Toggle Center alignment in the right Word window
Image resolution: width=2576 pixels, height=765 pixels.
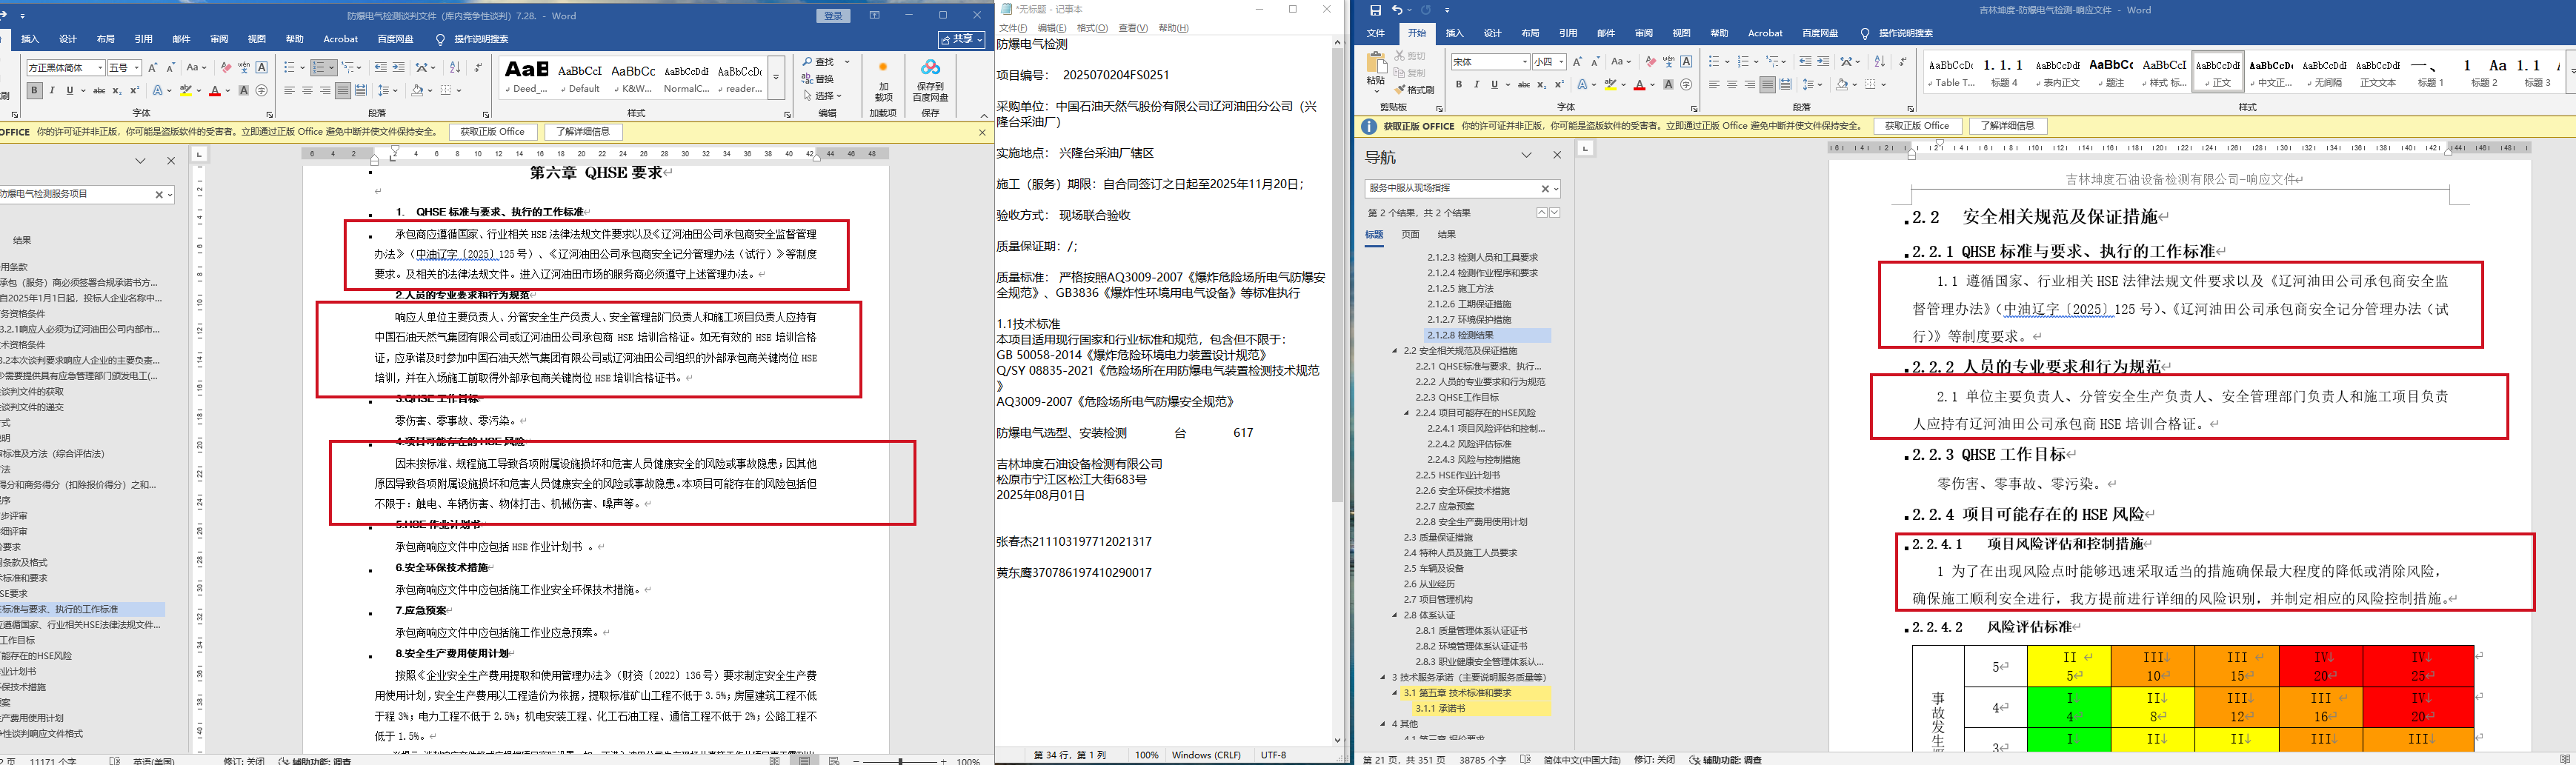pos(1732,85)
